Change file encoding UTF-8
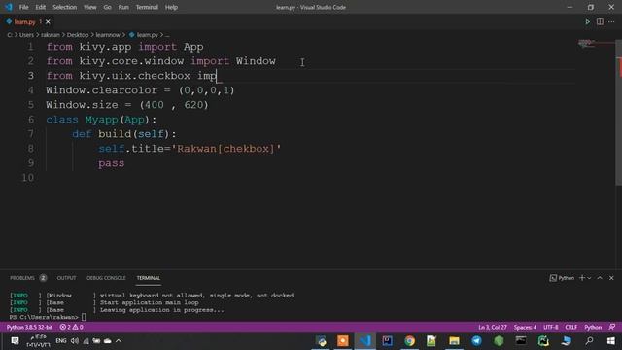Screen dimensions: 622x350 551,327
